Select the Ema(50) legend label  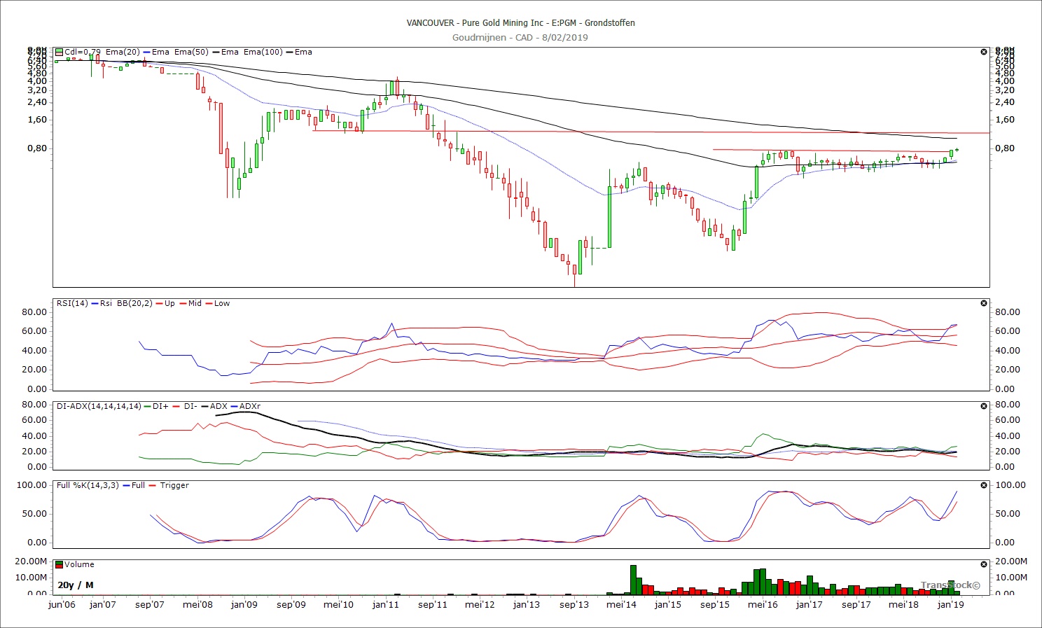click(x=191, y=52)
